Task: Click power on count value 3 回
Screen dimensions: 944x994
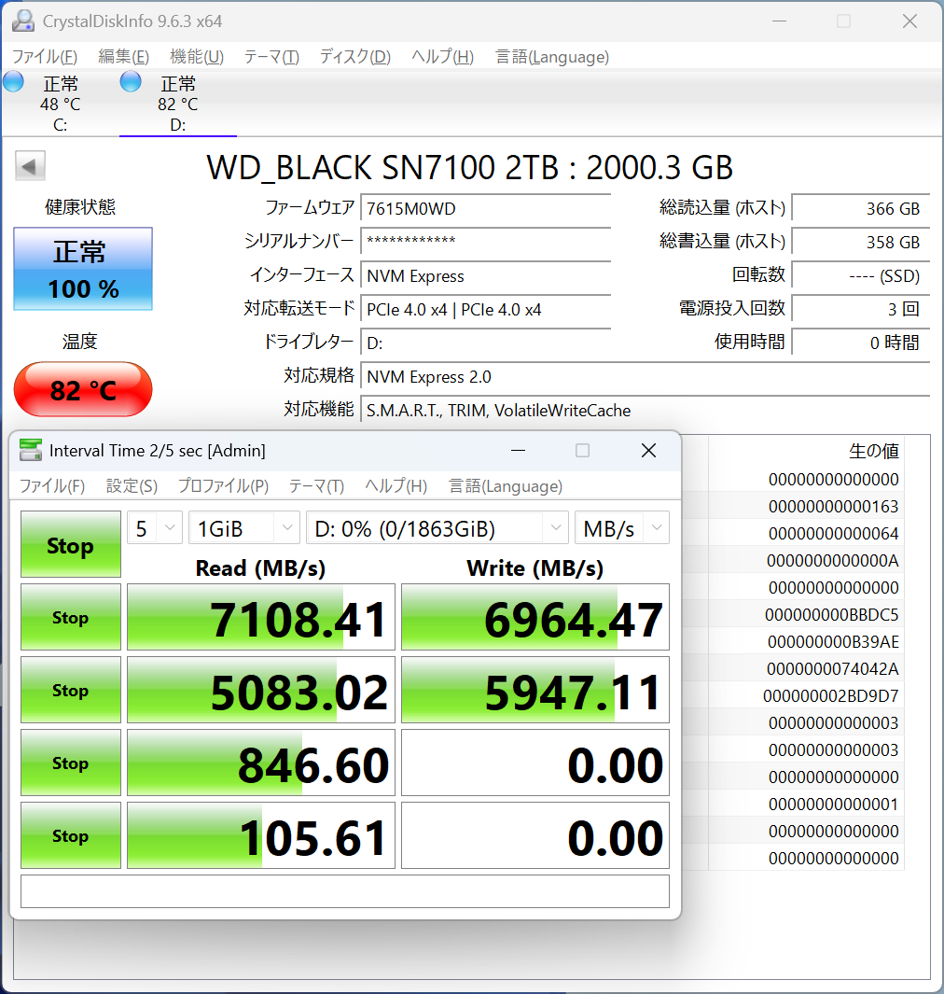Action: [861, 309]
